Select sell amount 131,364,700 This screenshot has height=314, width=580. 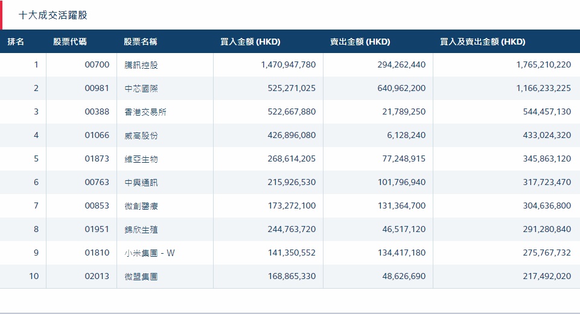(402, 206)
